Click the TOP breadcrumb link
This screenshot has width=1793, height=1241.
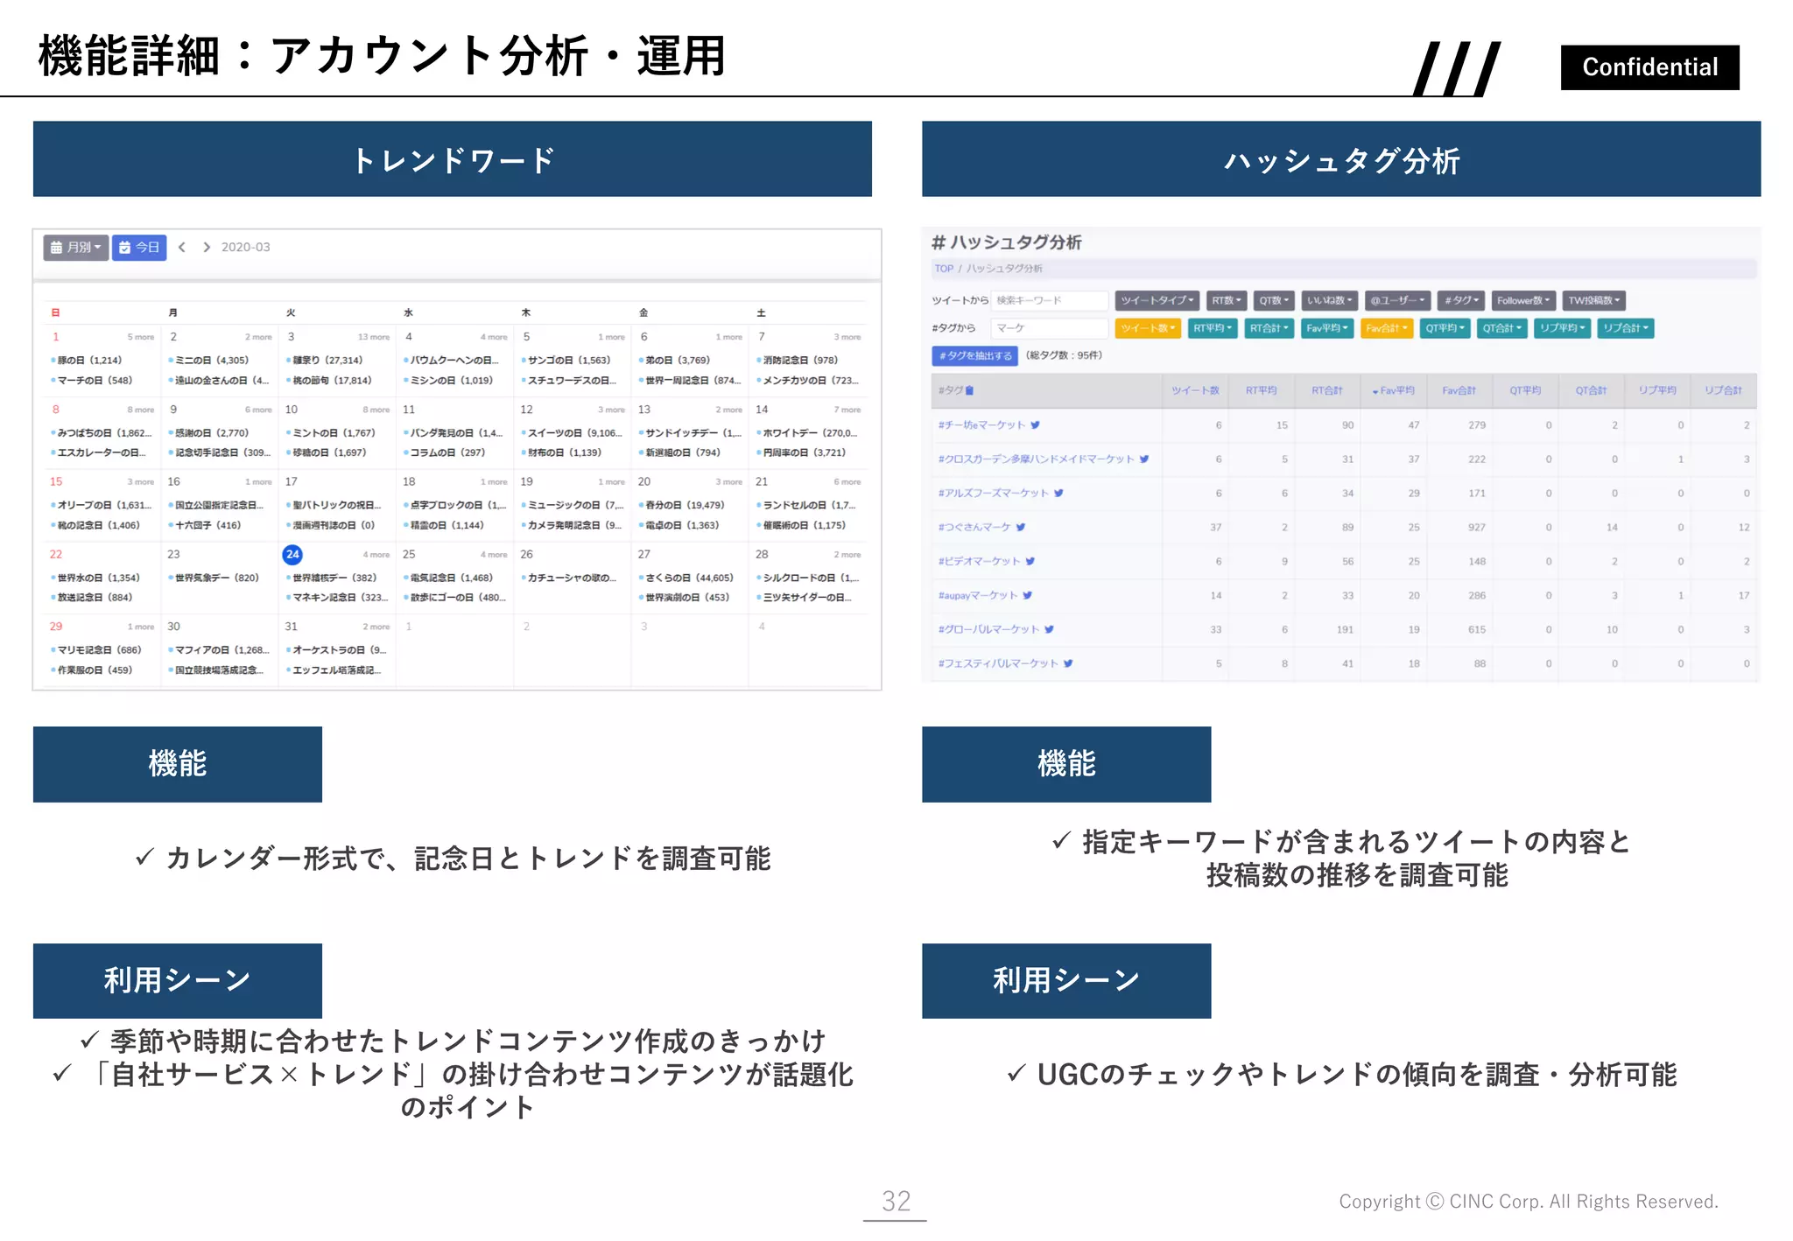coord(944,270)
